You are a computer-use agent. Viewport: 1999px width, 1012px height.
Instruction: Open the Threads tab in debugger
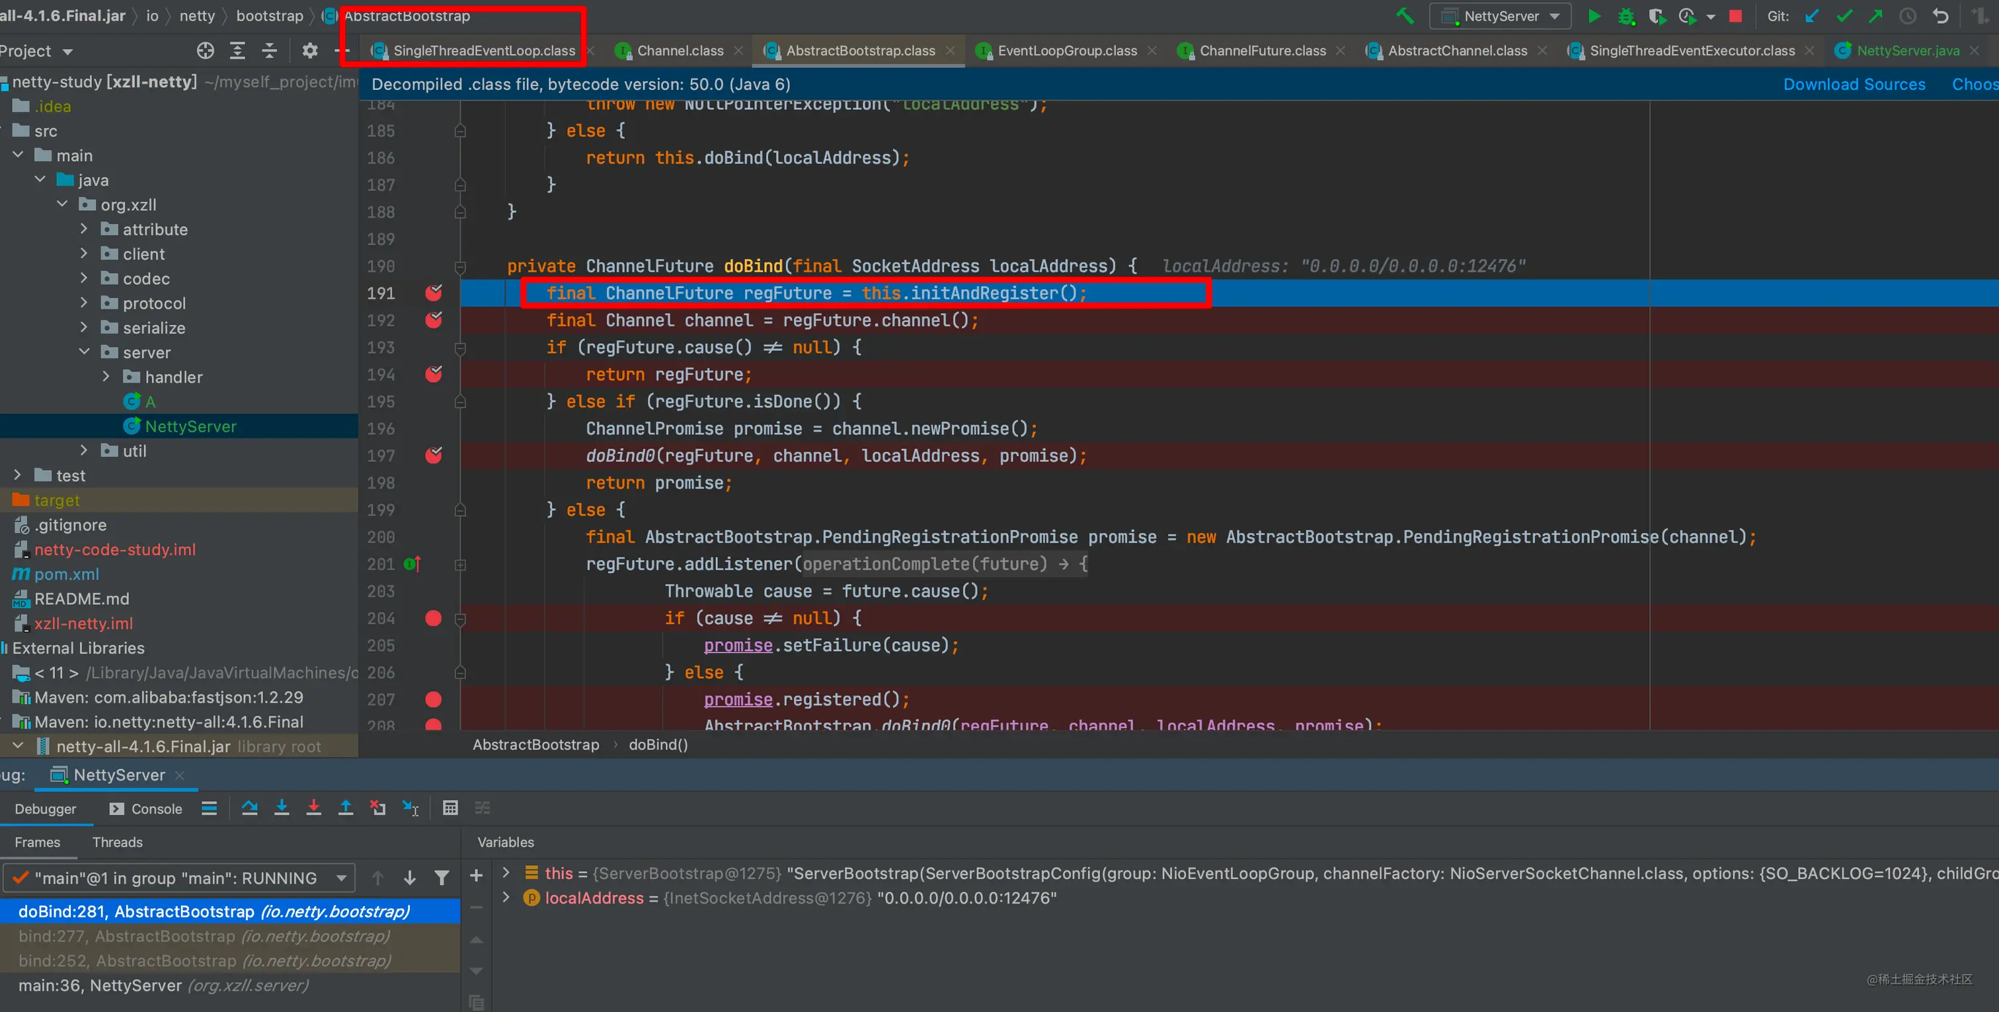point(117,842)
